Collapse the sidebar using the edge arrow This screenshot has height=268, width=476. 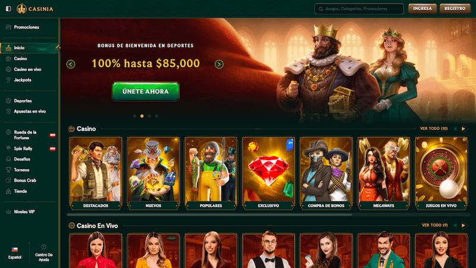58,48
